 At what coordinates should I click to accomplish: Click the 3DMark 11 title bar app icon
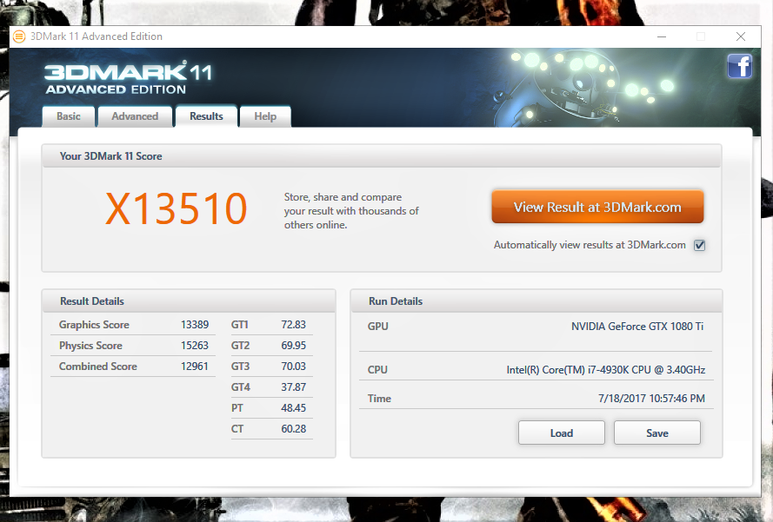click(19, 36)
